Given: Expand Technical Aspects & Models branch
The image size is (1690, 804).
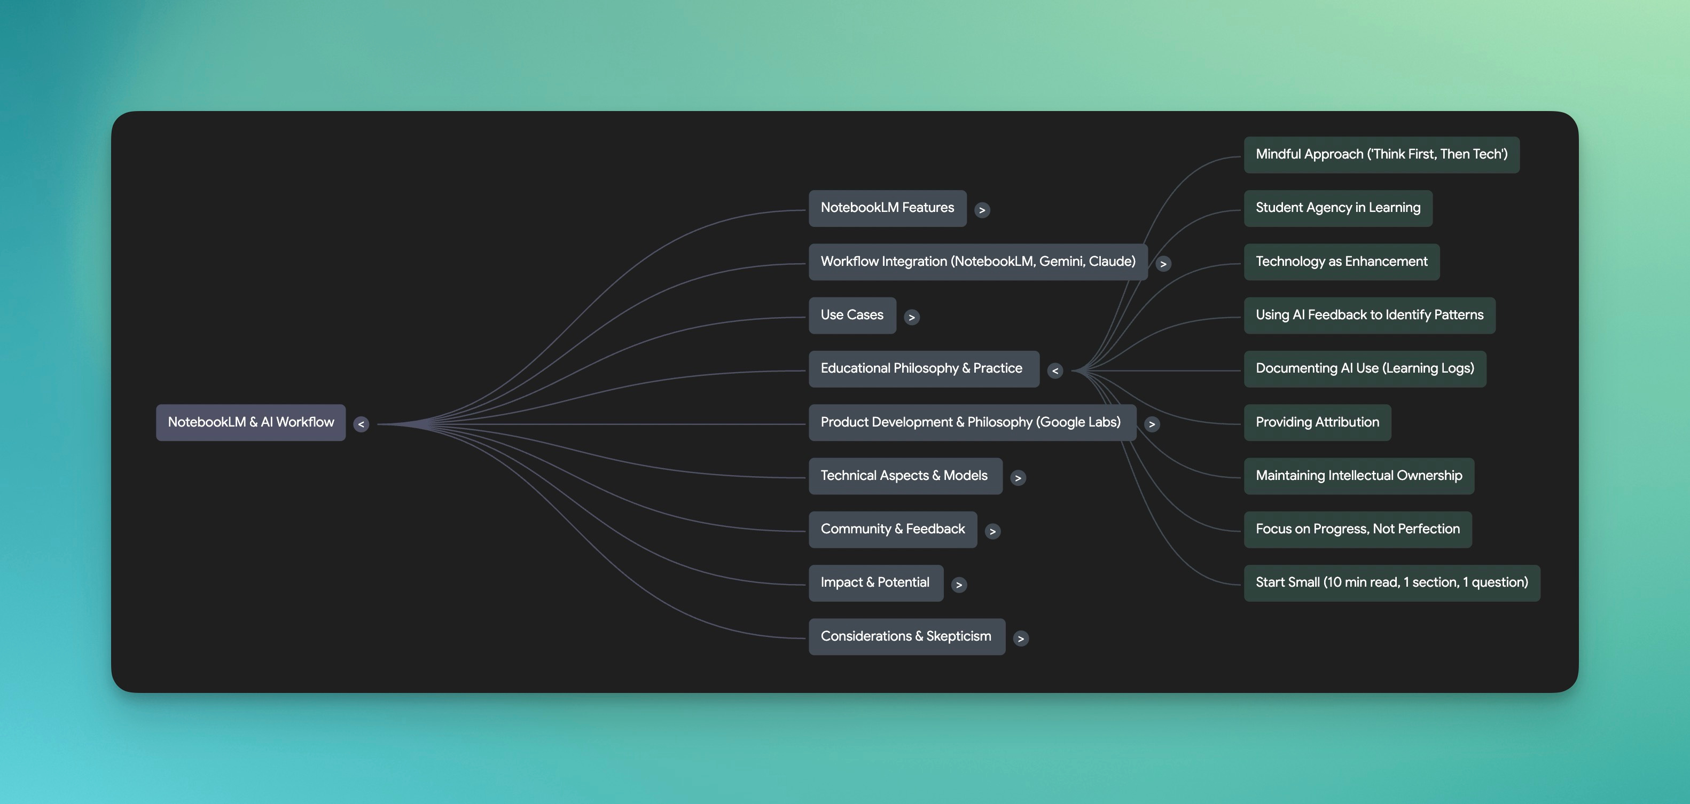Looking at the screenshot, I should (x=1018, y=478).
